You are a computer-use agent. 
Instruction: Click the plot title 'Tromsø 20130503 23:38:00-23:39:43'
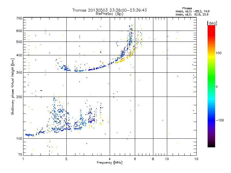[x=109, y=10]
